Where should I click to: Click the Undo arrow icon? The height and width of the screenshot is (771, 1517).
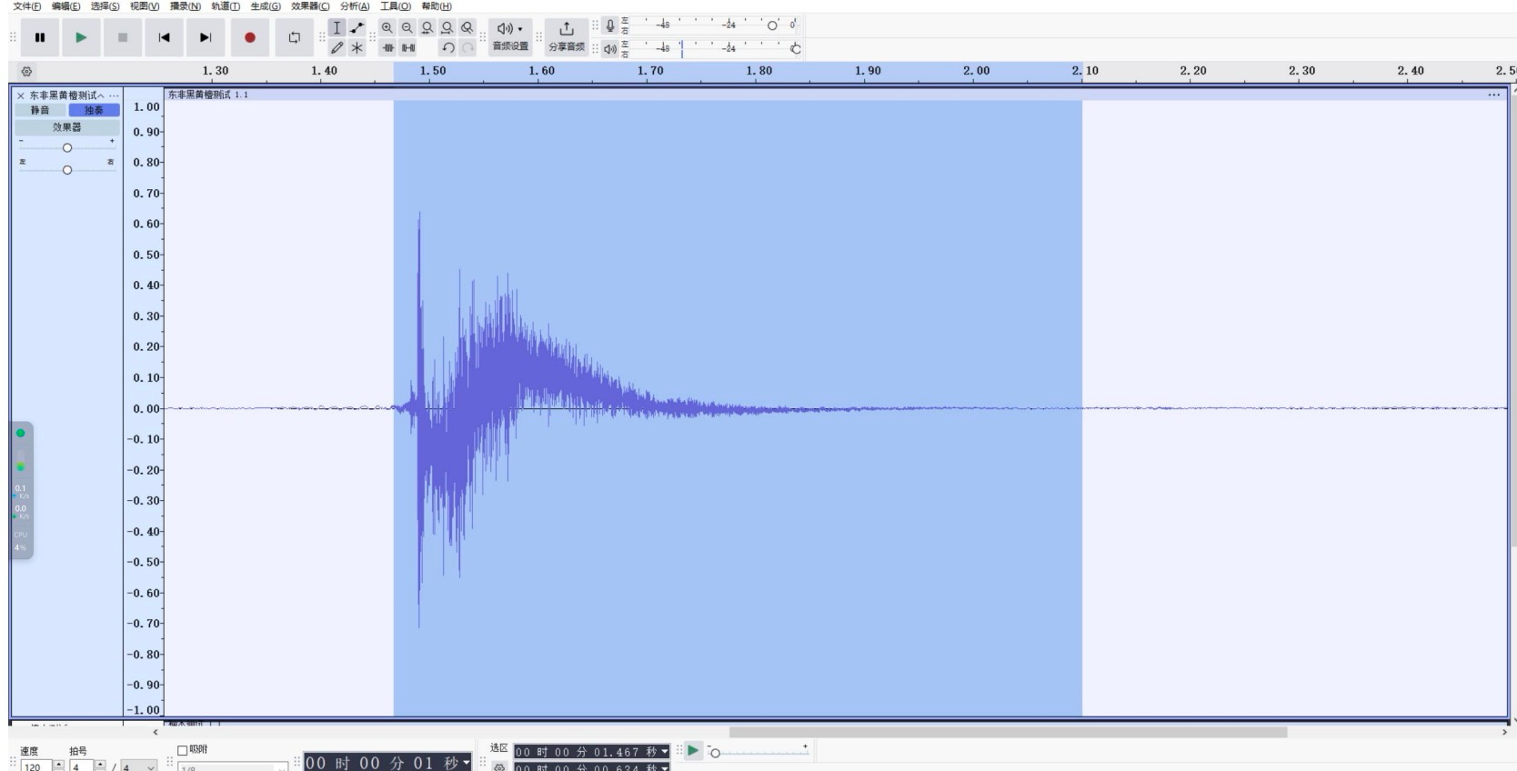click(447, 47)
